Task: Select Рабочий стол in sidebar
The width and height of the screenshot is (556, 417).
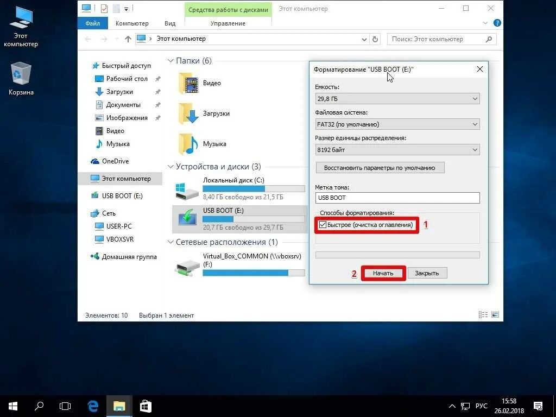Action: tap(122, 79)
